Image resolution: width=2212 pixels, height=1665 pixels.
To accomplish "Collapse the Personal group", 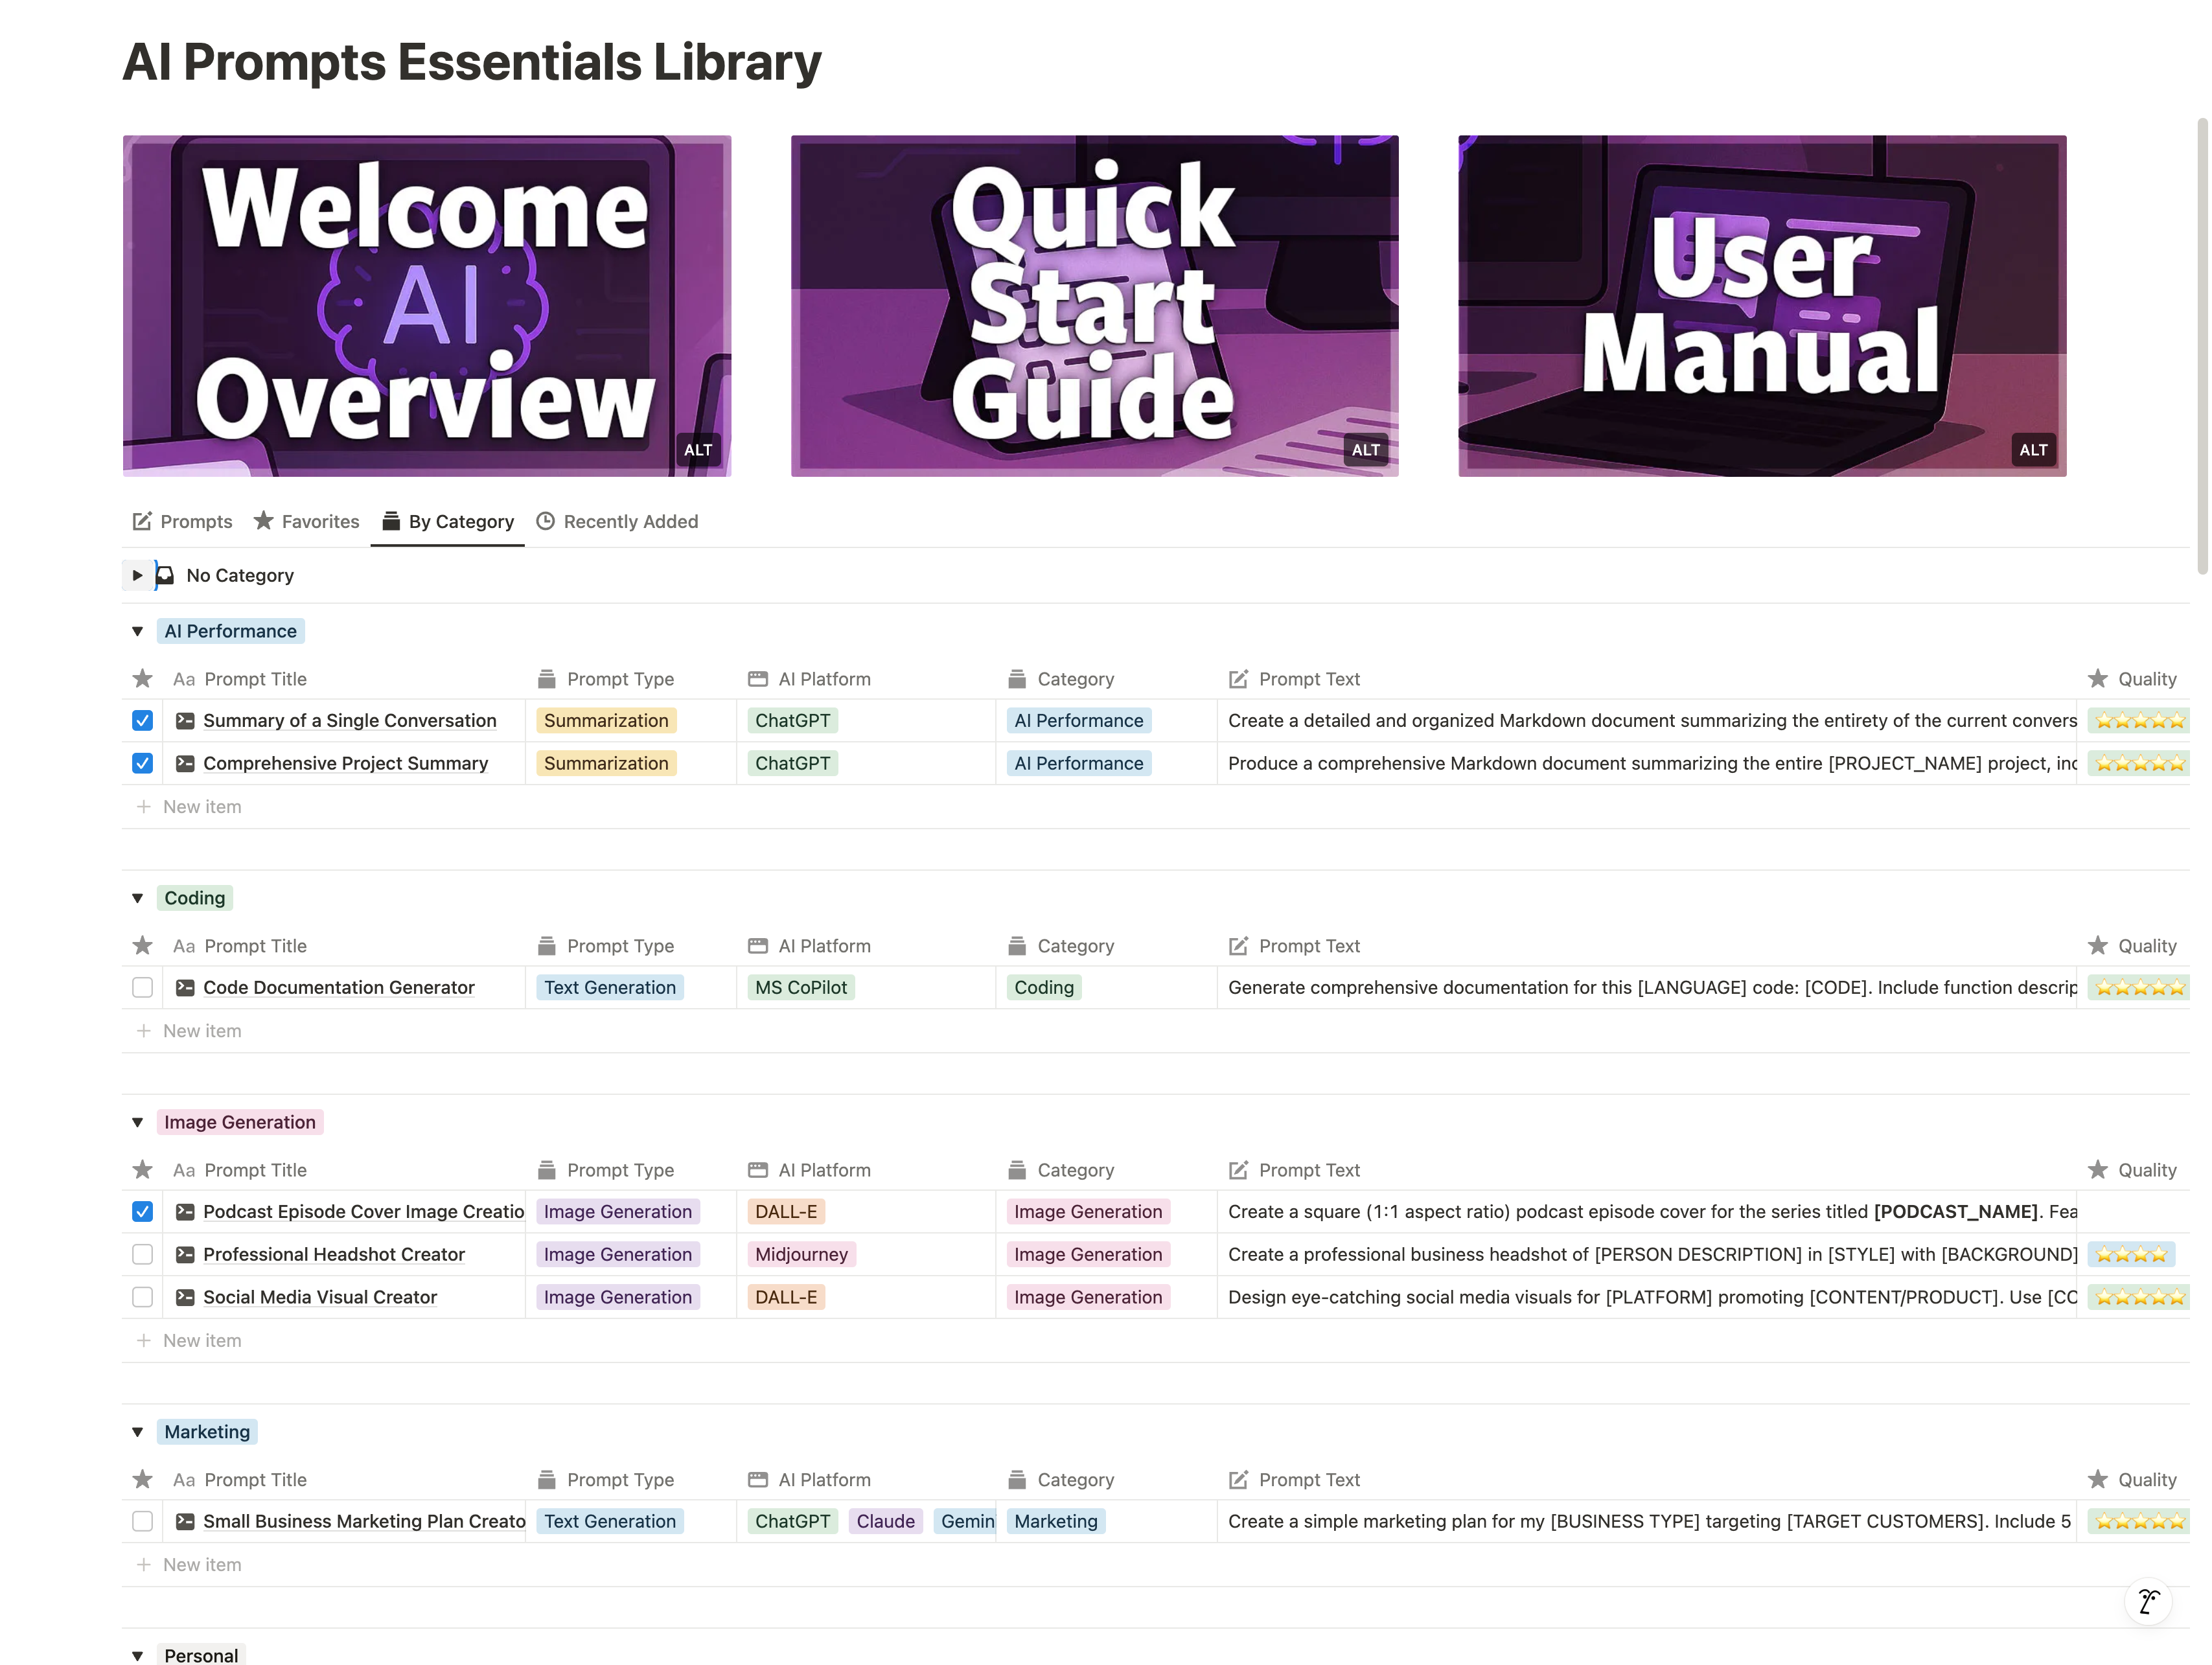I will (138, 1655).
